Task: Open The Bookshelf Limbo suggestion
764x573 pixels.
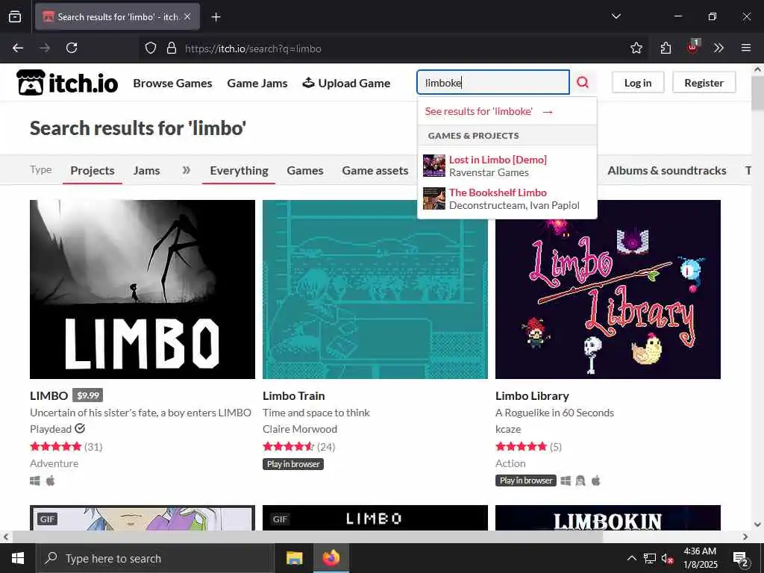Action: [507, 198]
